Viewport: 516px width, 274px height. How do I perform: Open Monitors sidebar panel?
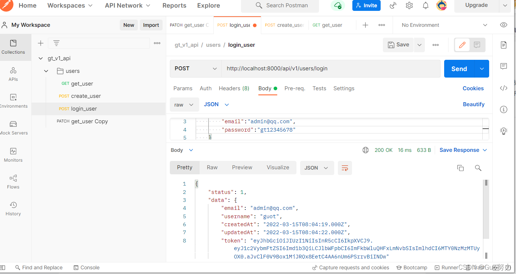tap(13, 155)
